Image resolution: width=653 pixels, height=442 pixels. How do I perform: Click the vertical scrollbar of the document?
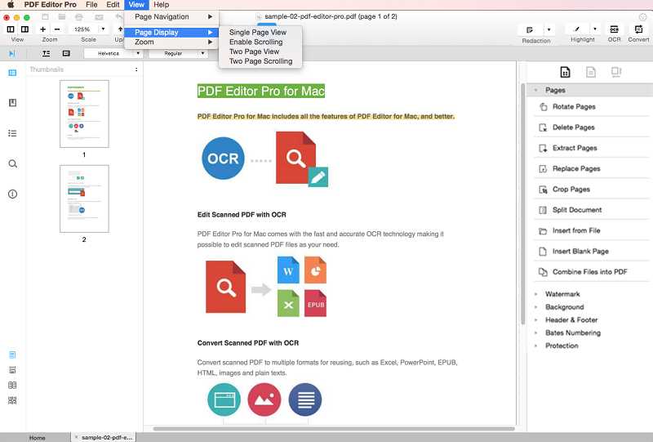click(522, 204)
